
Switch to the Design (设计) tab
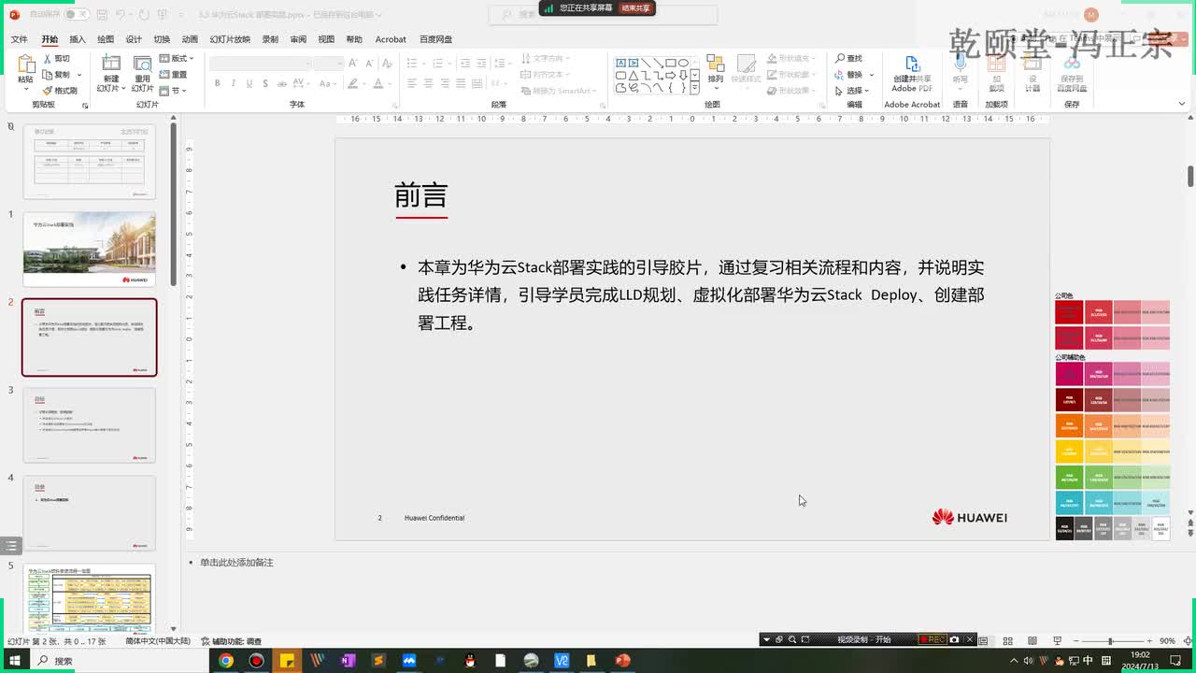(134, 39)
